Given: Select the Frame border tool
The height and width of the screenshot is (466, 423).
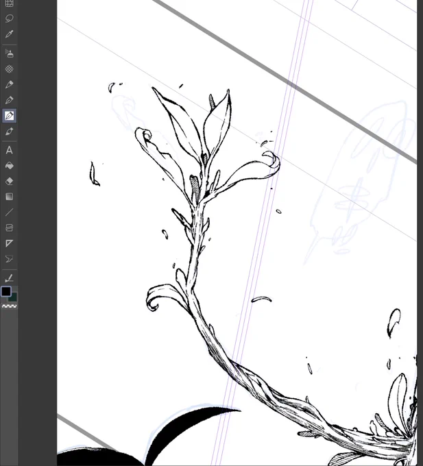Looking at the screenshot, I should coord(9,228).
